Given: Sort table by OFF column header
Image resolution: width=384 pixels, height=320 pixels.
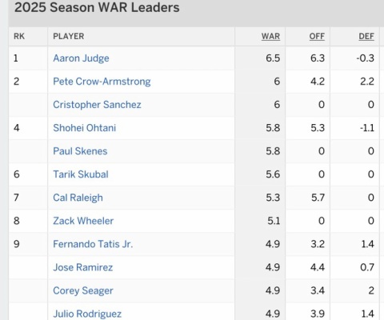Looking at the screenshot, I should 317,37.
